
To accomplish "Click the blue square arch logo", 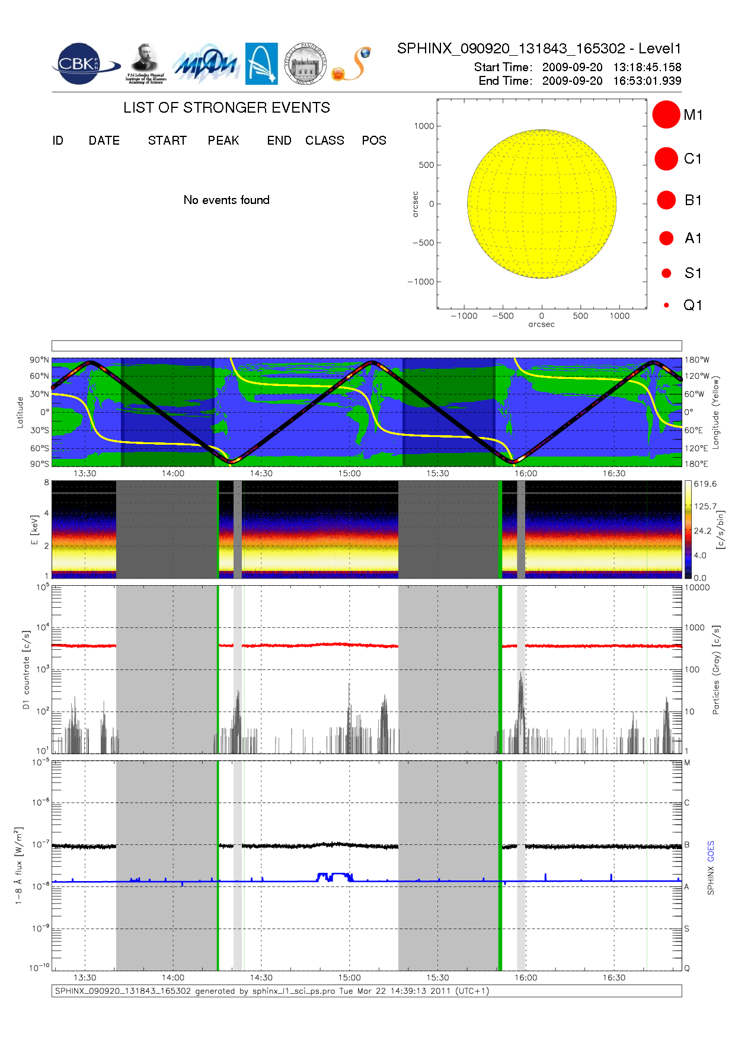I will pyautogui.click(x=261, y=63).
